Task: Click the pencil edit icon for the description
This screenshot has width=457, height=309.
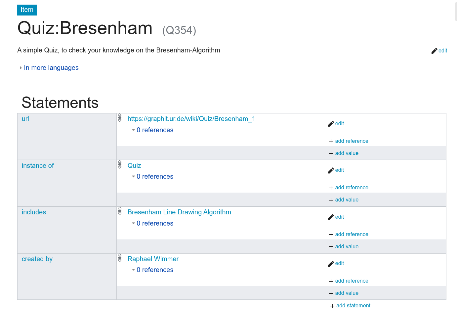Action: [434, 51]
